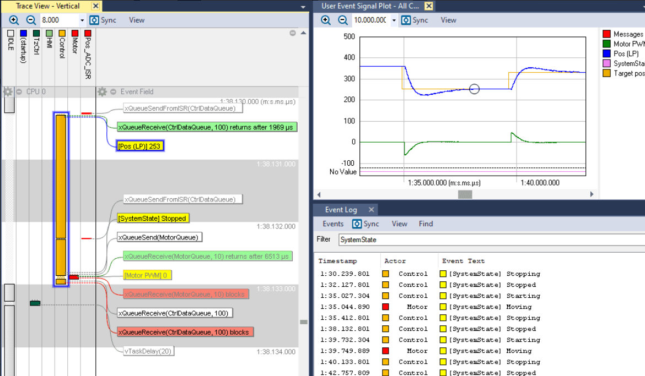
Task: Open the gear settings on the CPU 0 column
Action: tap(8, 91)
